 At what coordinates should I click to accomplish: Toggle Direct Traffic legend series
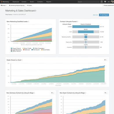[27, 48]
